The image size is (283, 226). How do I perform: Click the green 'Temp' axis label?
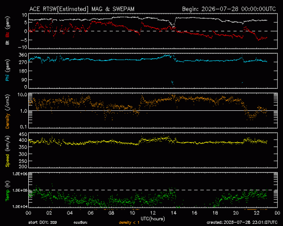click(x=7, y=196)
